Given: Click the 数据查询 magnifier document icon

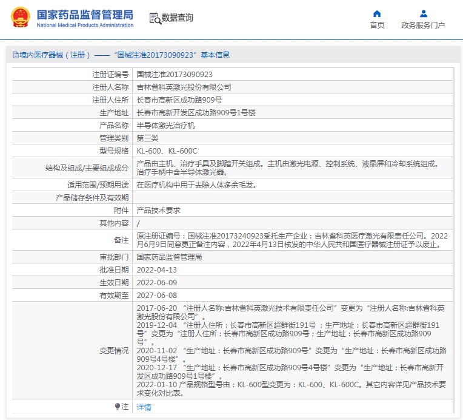Looking at the screenshot, I should coord(155,18).
